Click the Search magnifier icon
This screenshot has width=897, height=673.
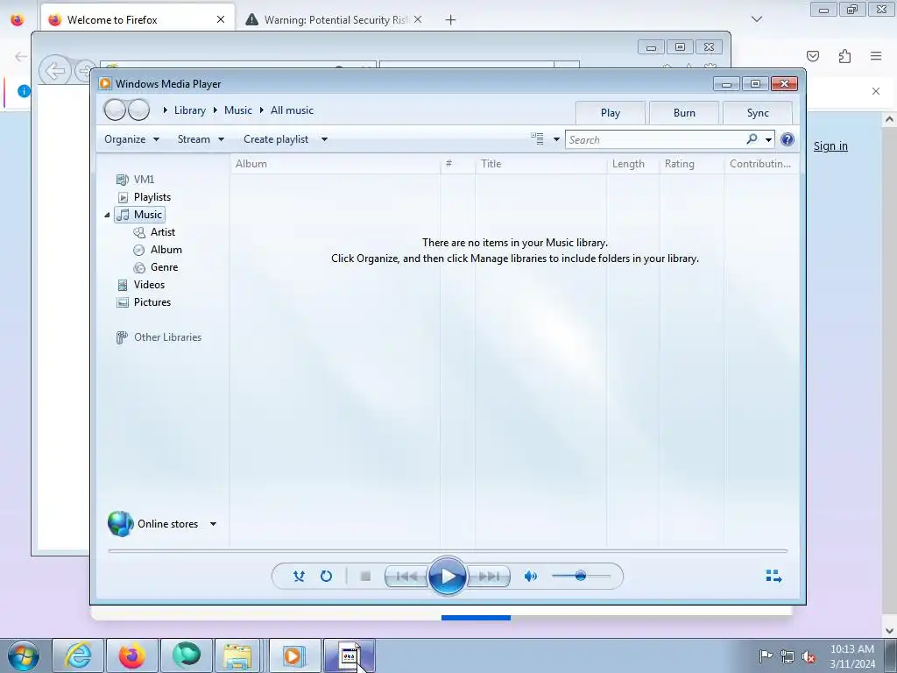(752, 139)
